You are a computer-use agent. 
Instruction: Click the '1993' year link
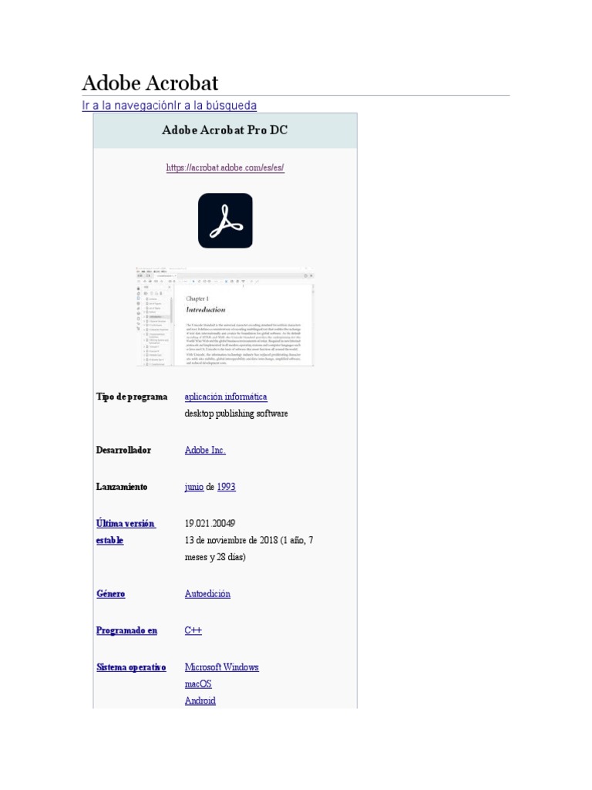[x=226, y=487]
